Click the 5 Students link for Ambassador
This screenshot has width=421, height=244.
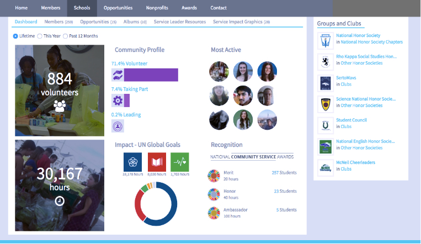coord(286,210)
